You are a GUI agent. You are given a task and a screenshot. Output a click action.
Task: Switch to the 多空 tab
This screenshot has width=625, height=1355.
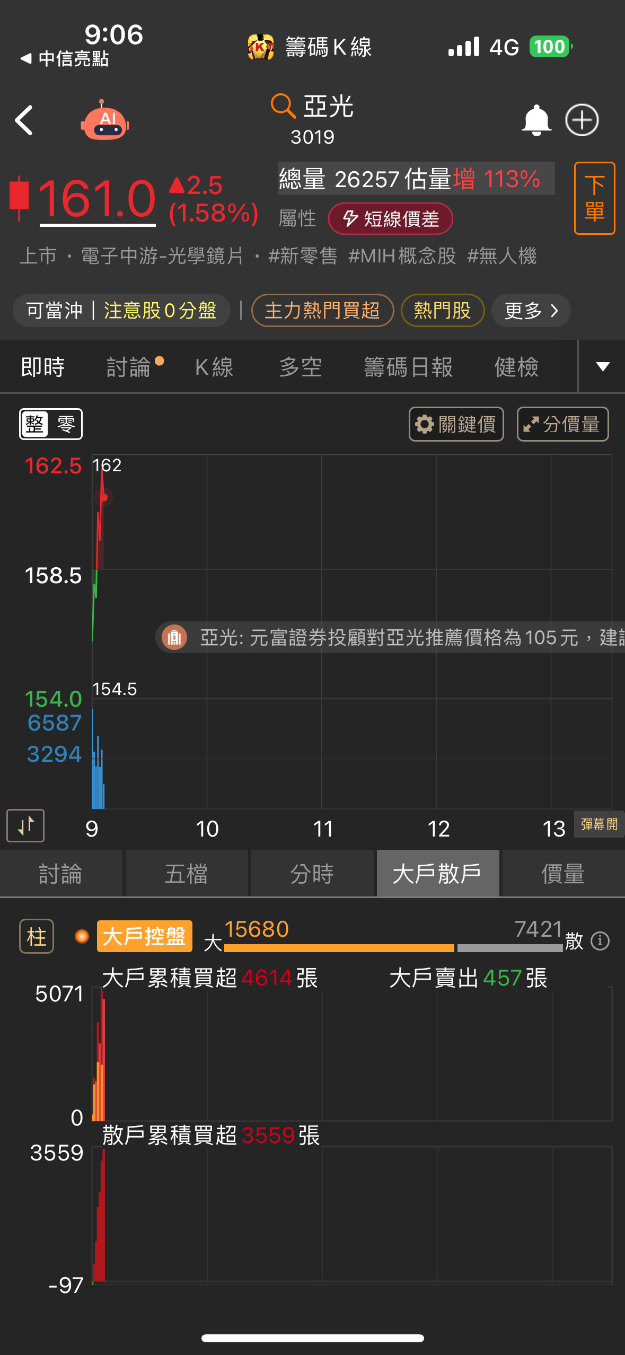click(x=301, y=367)
